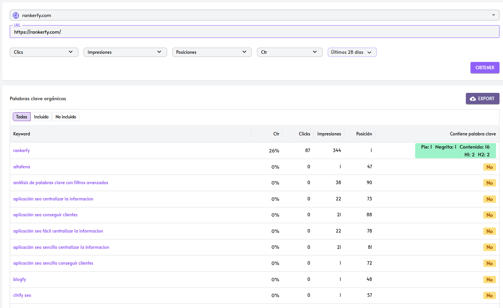
Task: Switch to the No incluido tab
Action: (66, 117)
